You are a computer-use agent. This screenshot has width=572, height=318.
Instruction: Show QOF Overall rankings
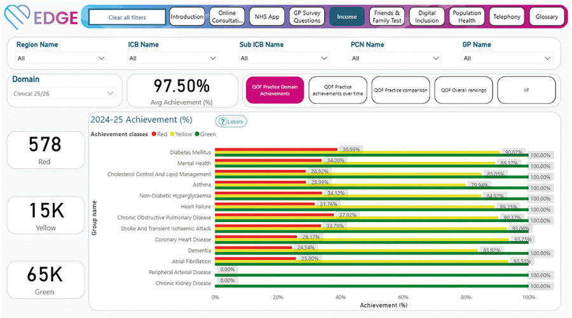(x=464, y=90)
